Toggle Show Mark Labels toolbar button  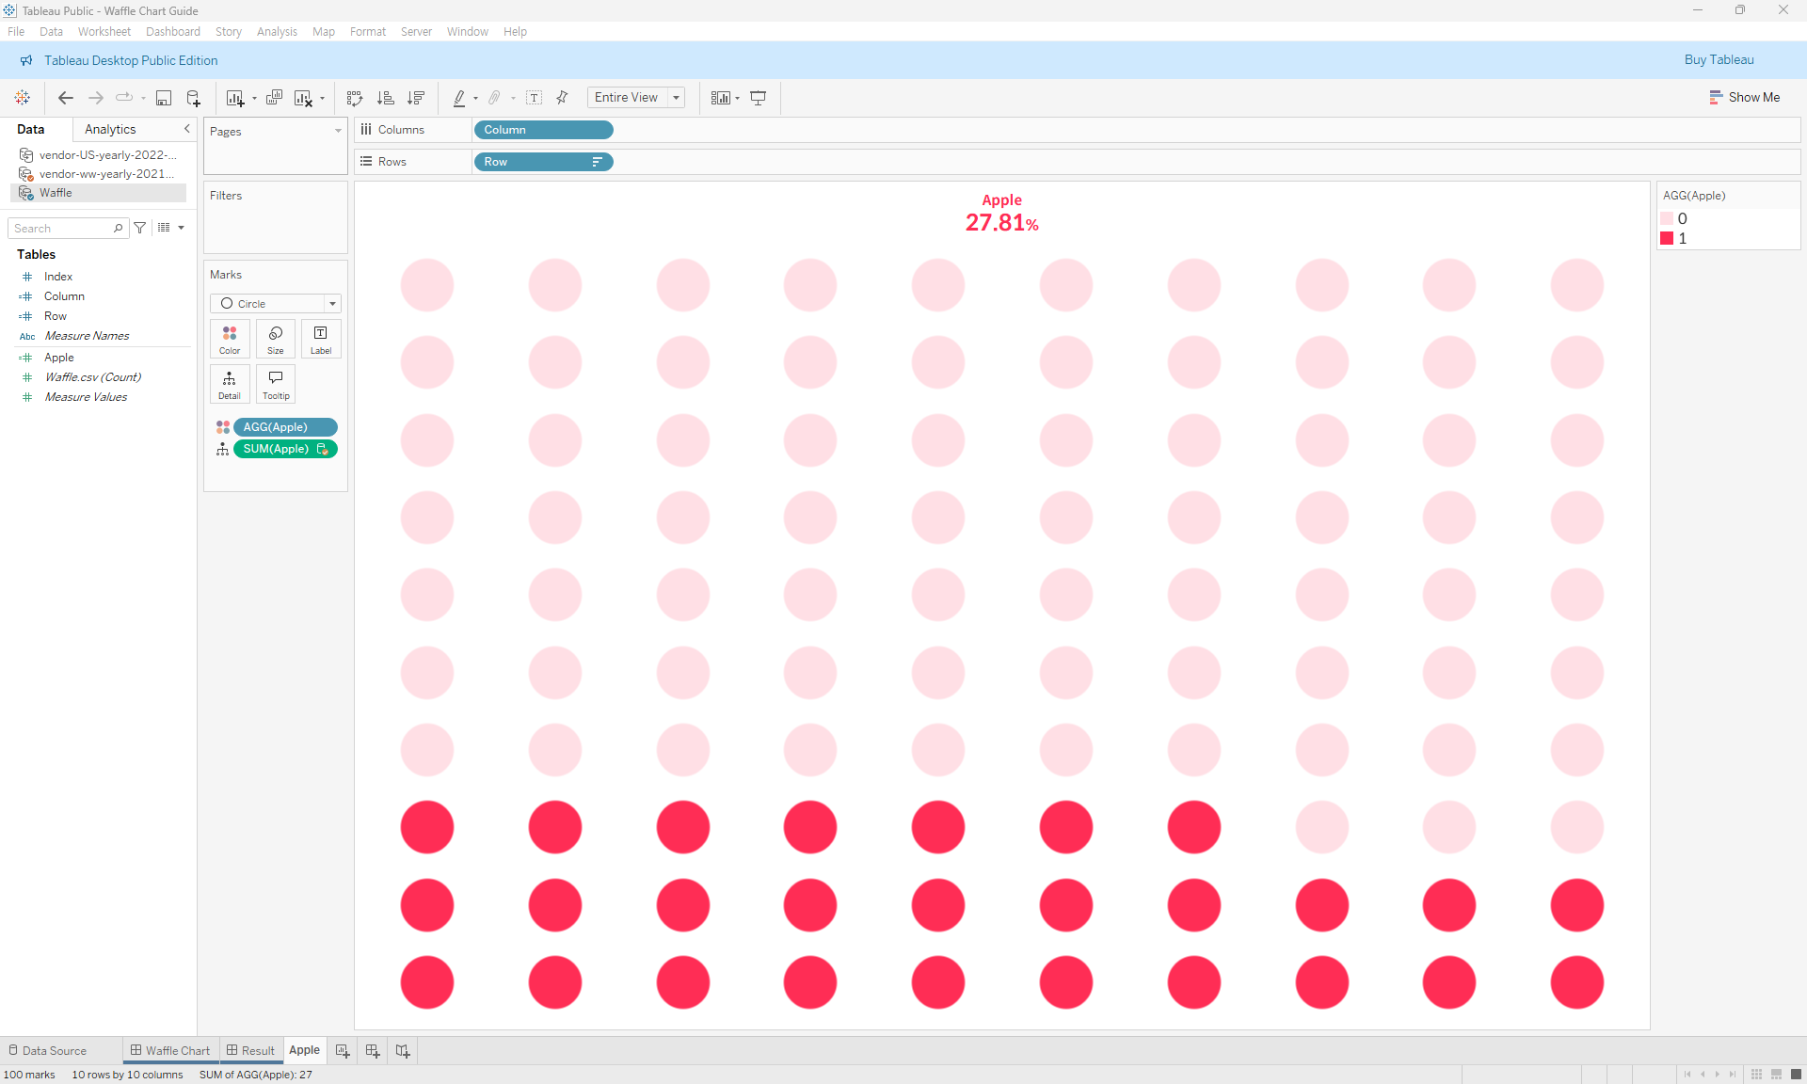534,98
